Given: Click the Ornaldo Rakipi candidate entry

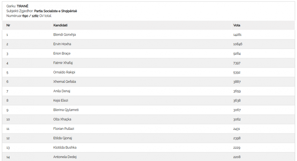Looking at the screenshot, I should (64, 72).
